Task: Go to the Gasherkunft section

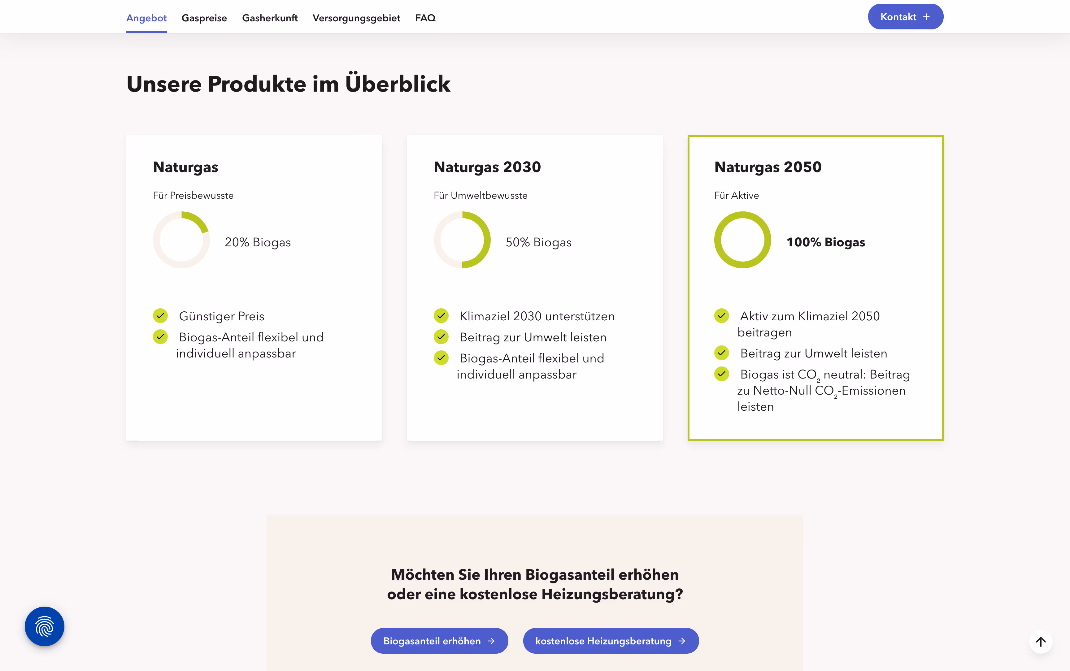Action: pos(270,18)
